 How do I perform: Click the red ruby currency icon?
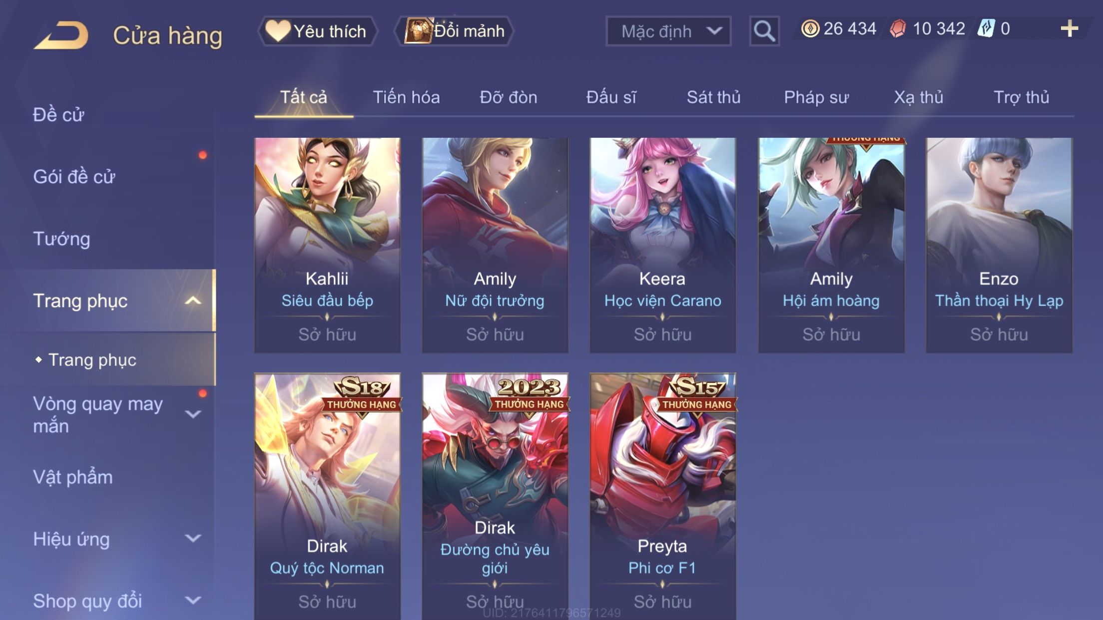(x=898, y=28)
